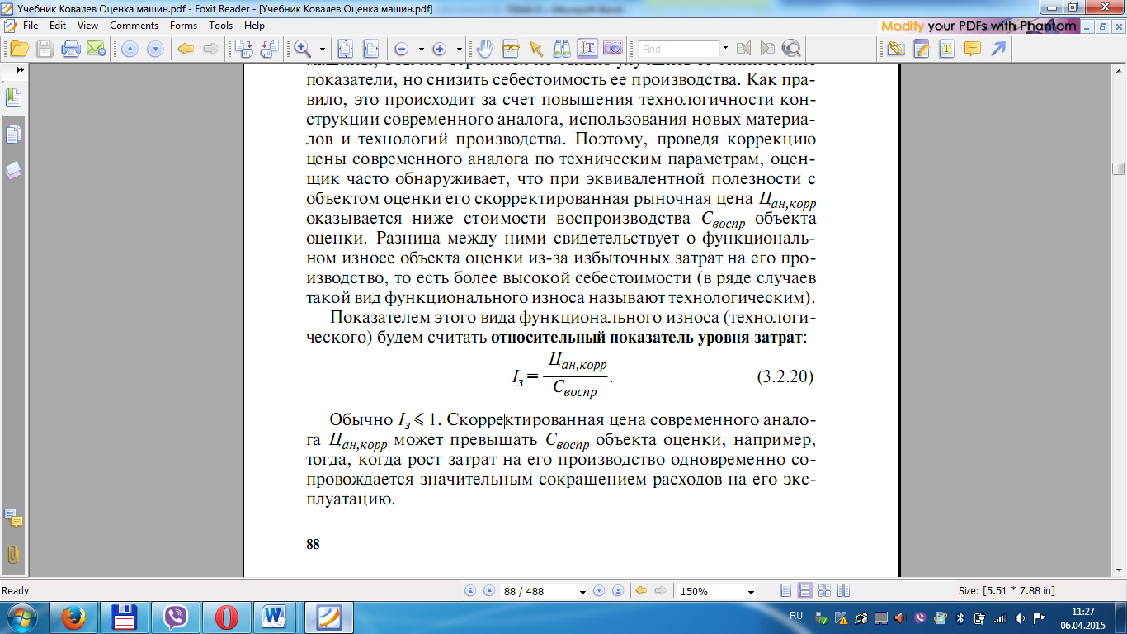Attach a file with the paperclip tool

tap(897, 48)
